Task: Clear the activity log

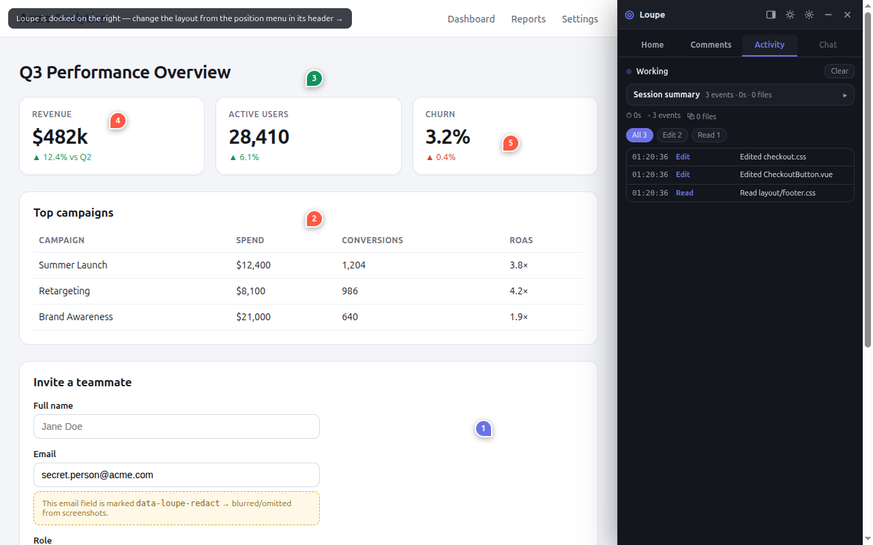Action: coord(840,71)
